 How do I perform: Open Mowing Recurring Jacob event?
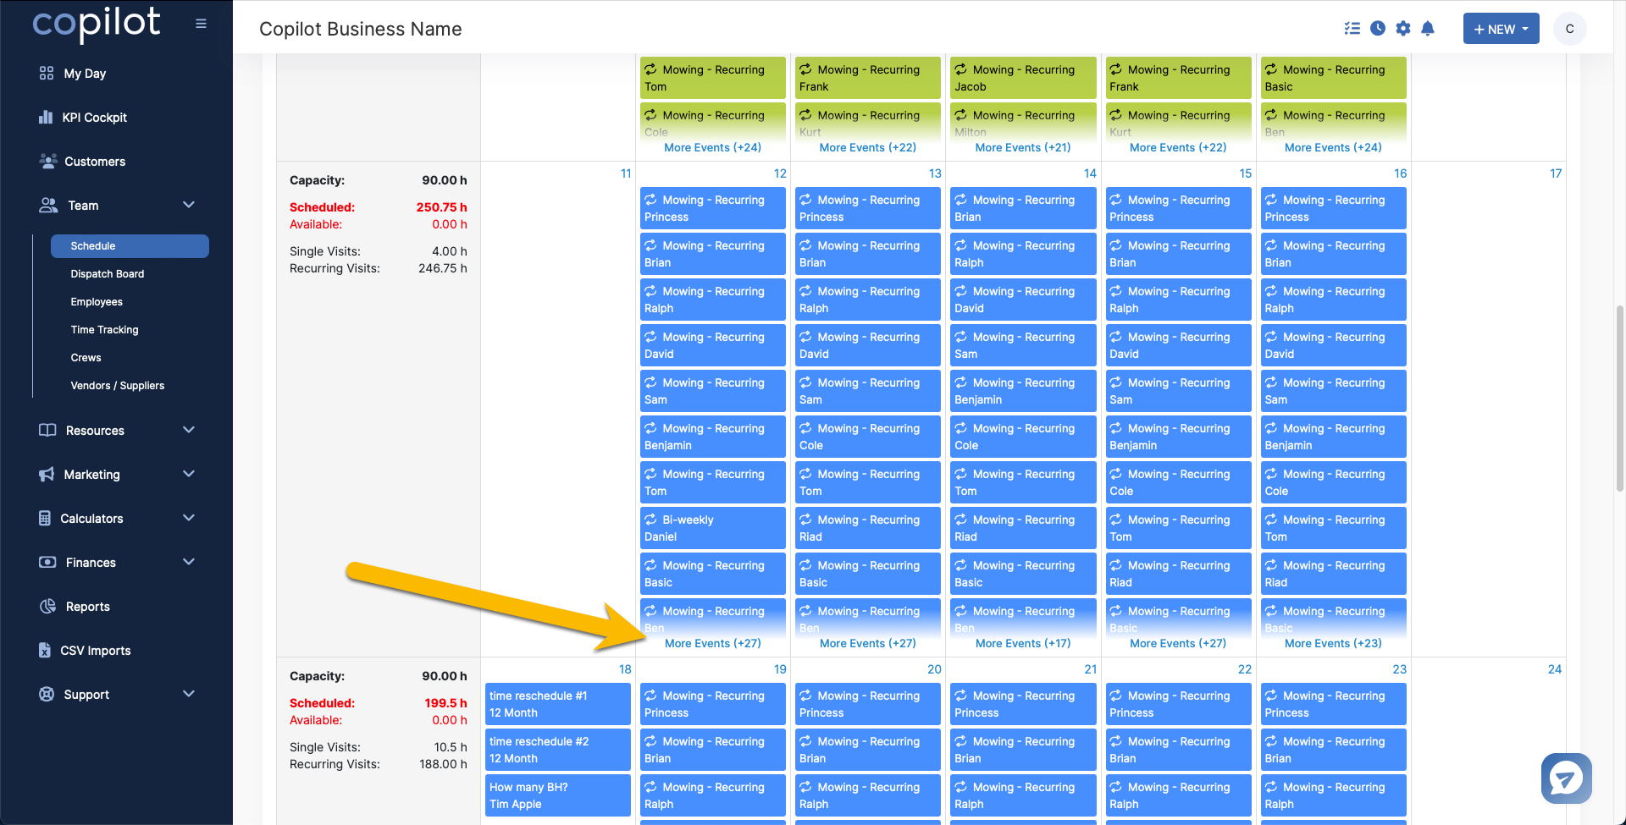pyautogui.click(x=1023, y=78)
